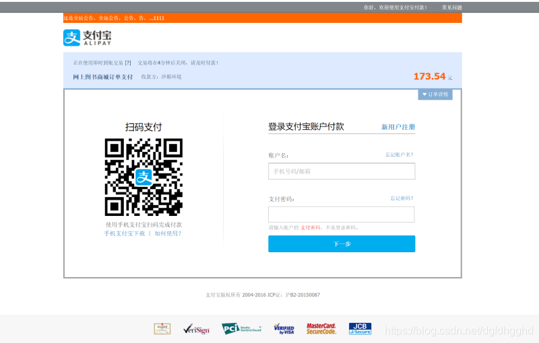Click the VeriSign certification logo
Image resolution: width=539 pixels, height=343 pixels.
[x=196, y=330]
